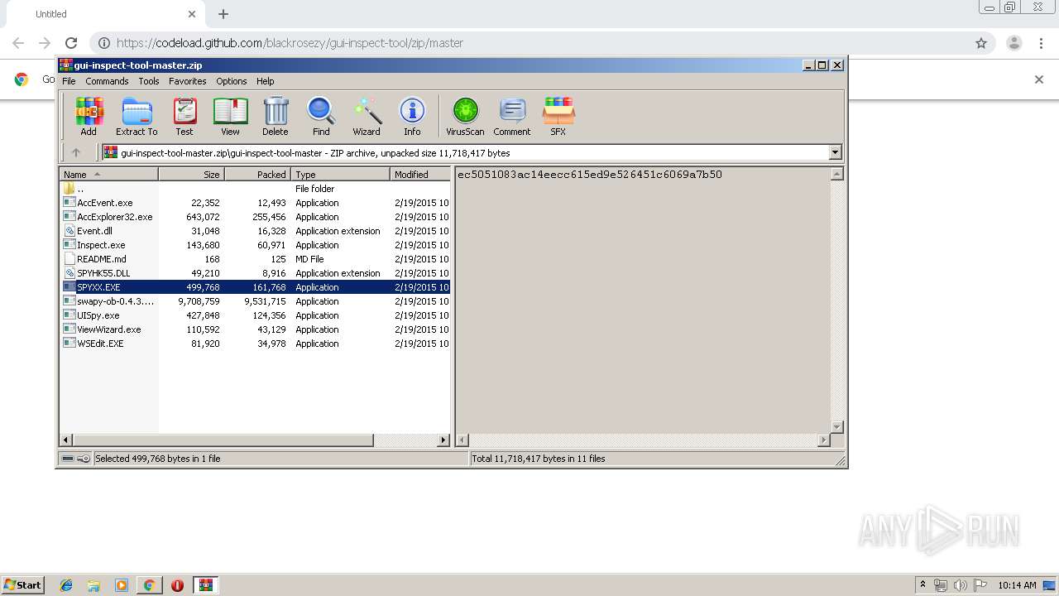Open Internet Explorer from taskbar

point(66,585)
